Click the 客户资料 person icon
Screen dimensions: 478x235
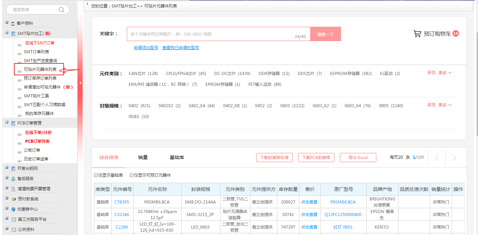pyautogui.click(x=13, y=23)
